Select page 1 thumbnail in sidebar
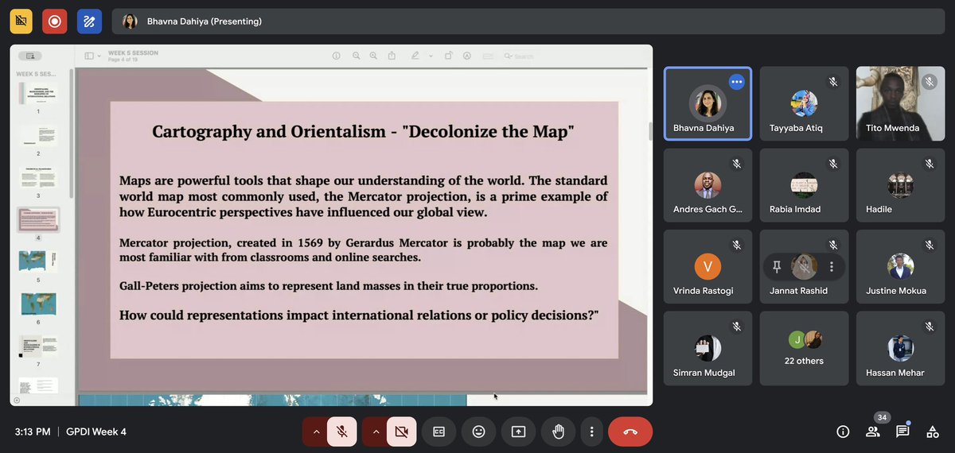 point(37,93)
